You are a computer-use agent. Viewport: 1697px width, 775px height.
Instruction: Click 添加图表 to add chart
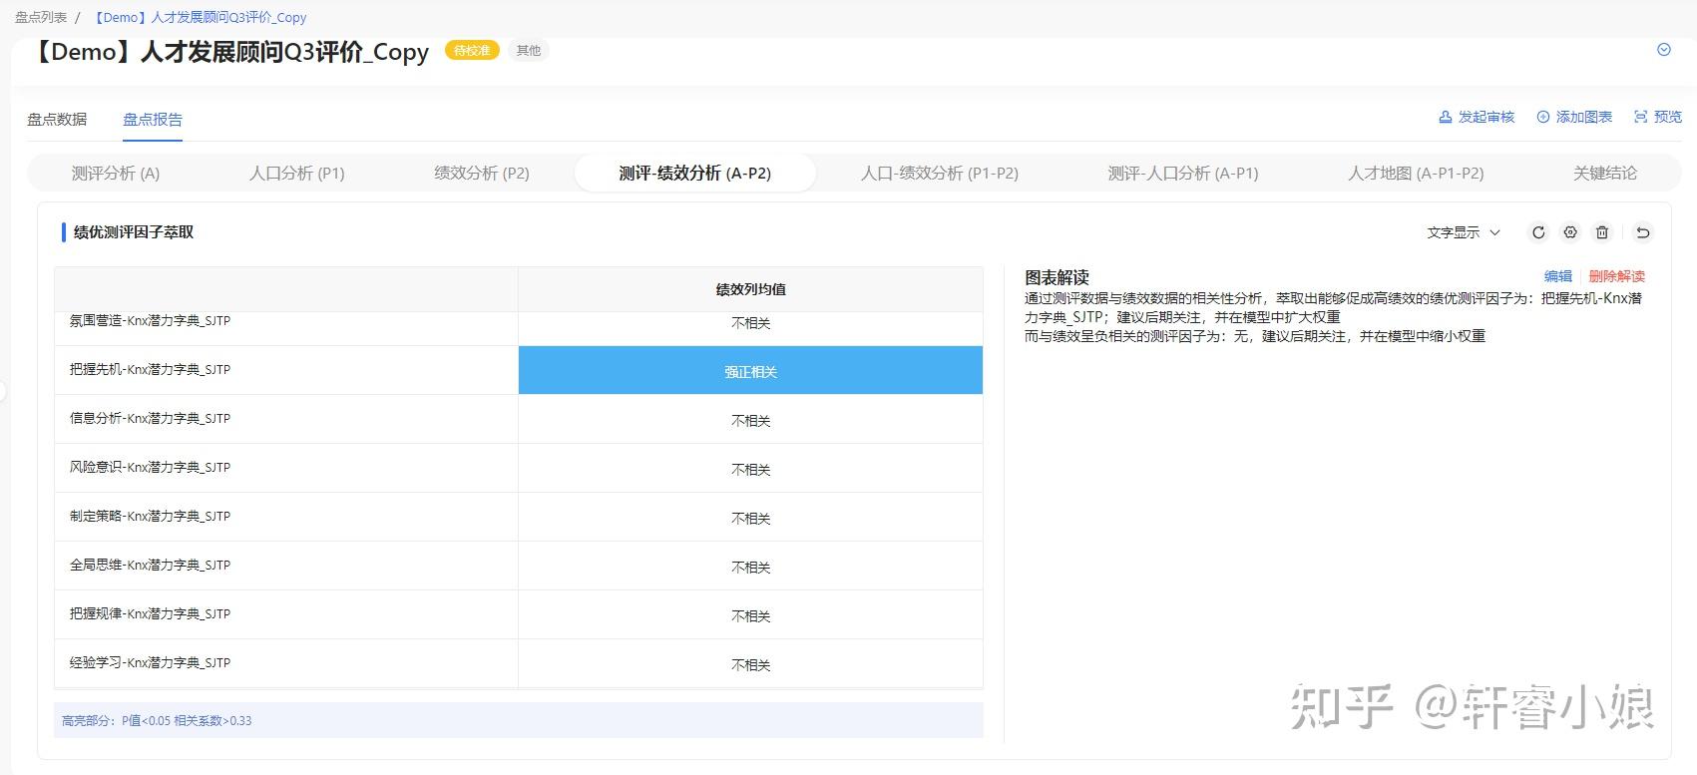[1574, 117]
